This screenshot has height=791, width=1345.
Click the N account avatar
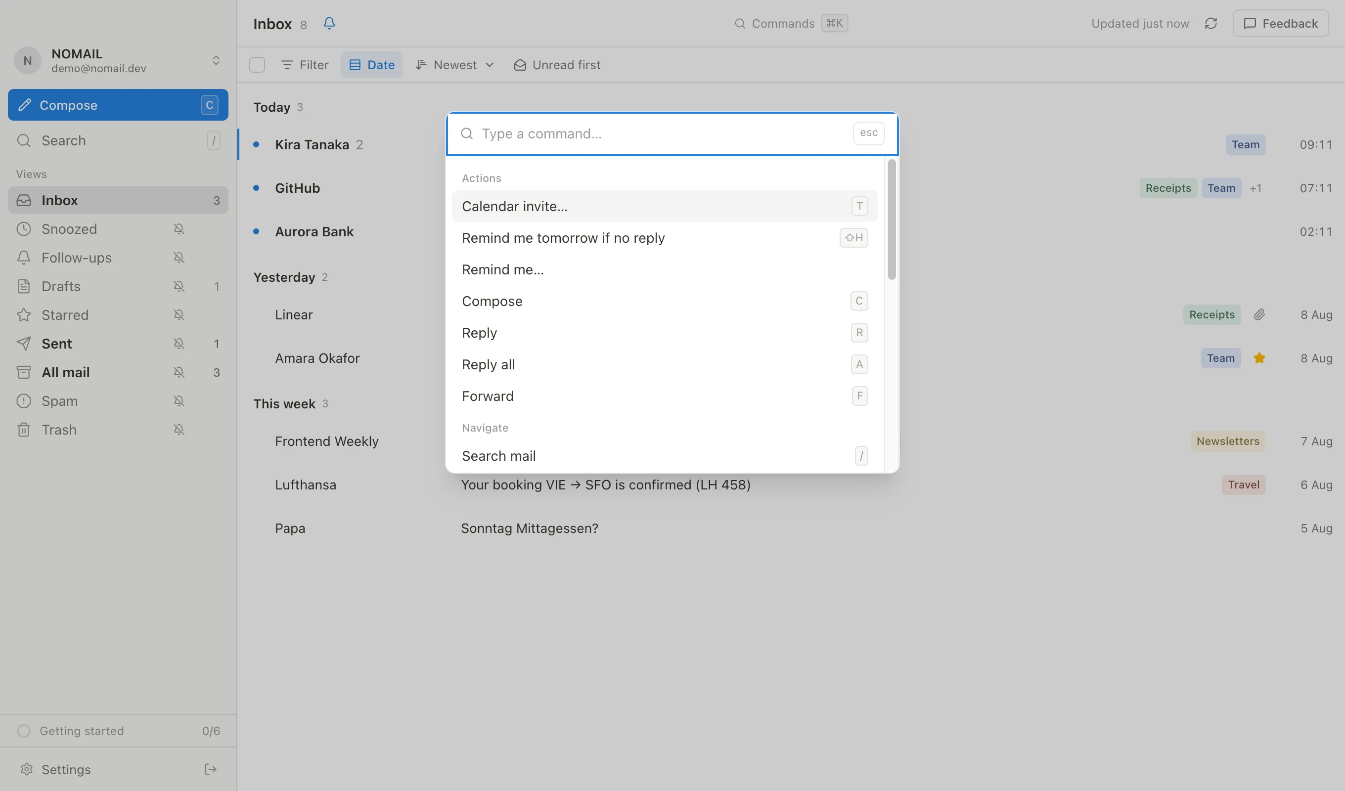point(28,61)
